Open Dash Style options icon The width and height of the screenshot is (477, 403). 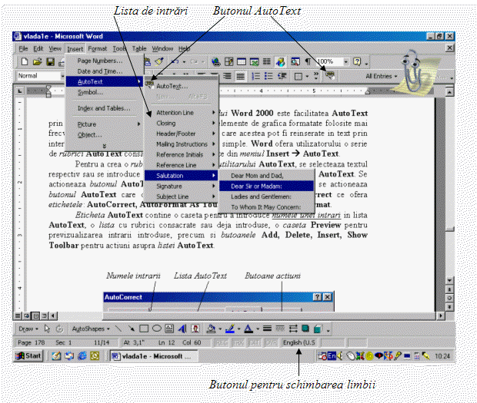[x=280, y=329]
